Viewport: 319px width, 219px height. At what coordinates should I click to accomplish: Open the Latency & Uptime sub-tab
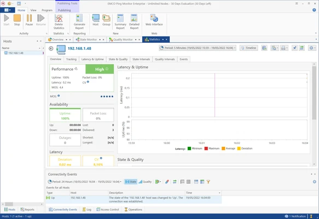(92, 59)
